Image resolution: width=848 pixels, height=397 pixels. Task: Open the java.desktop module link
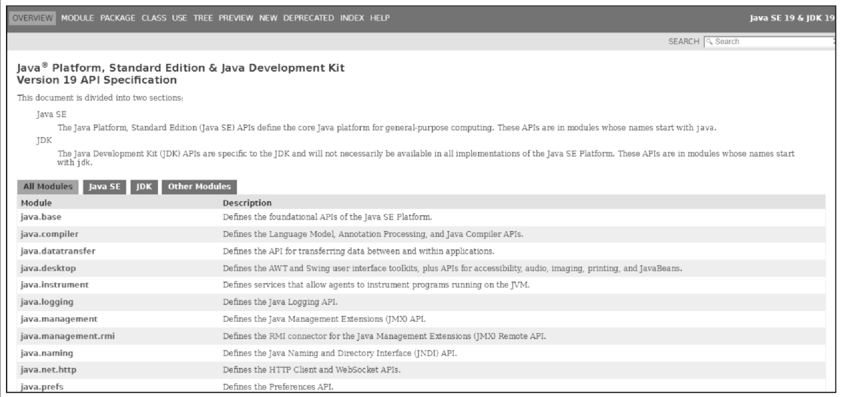(48, 268)
